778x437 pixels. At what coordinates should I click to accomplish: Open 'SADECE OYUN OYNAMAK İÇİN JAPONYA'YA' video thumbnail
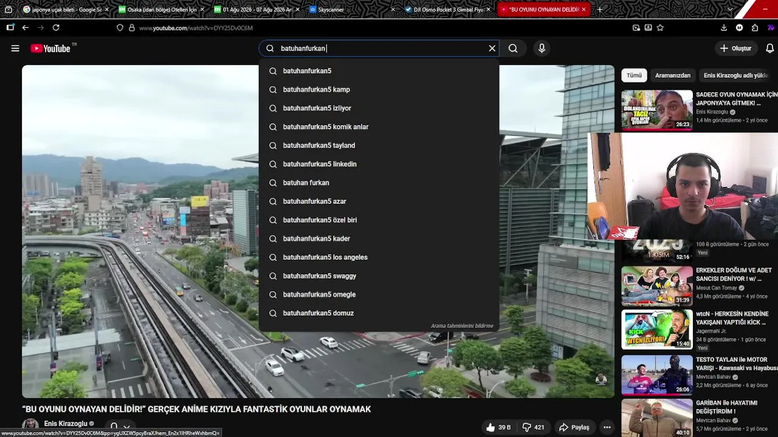(x=657, y=110)
